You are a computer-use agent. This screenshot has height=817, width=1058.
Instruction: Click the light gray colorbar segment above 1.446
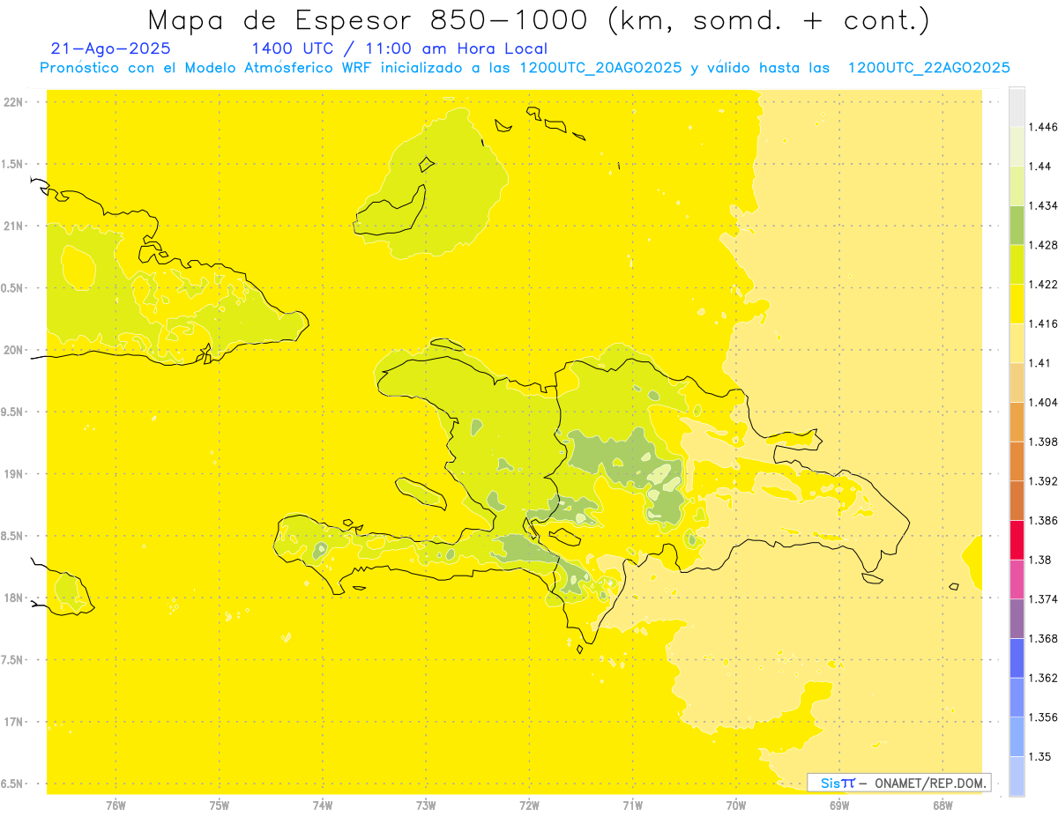tap(1017, 107)
